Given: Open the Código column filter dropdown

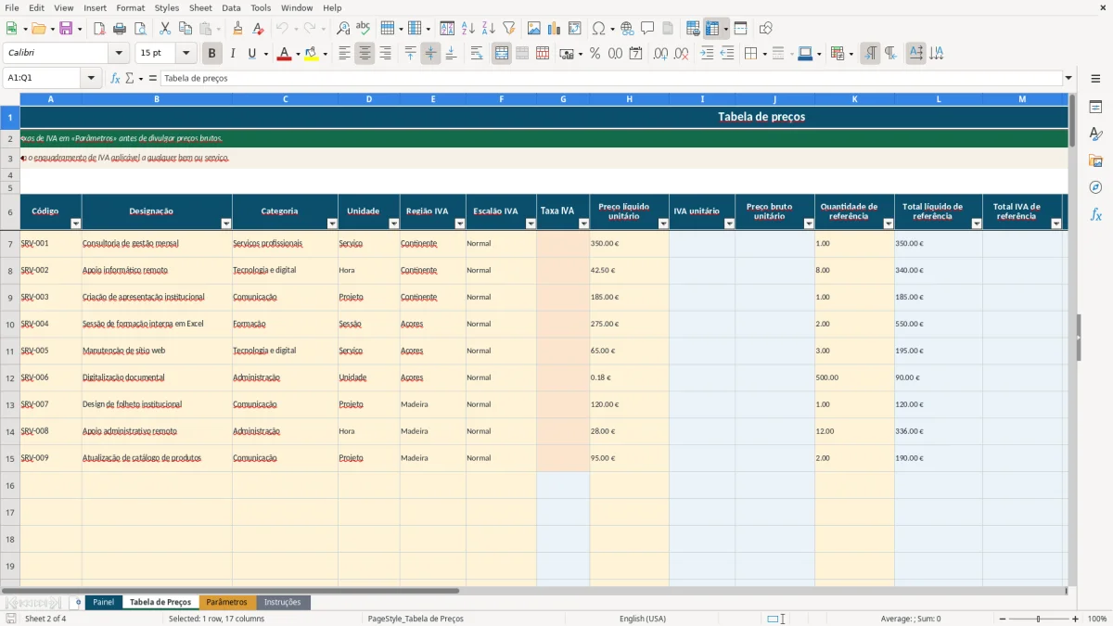Looking at the screenshot, I should tap(76, 224).
